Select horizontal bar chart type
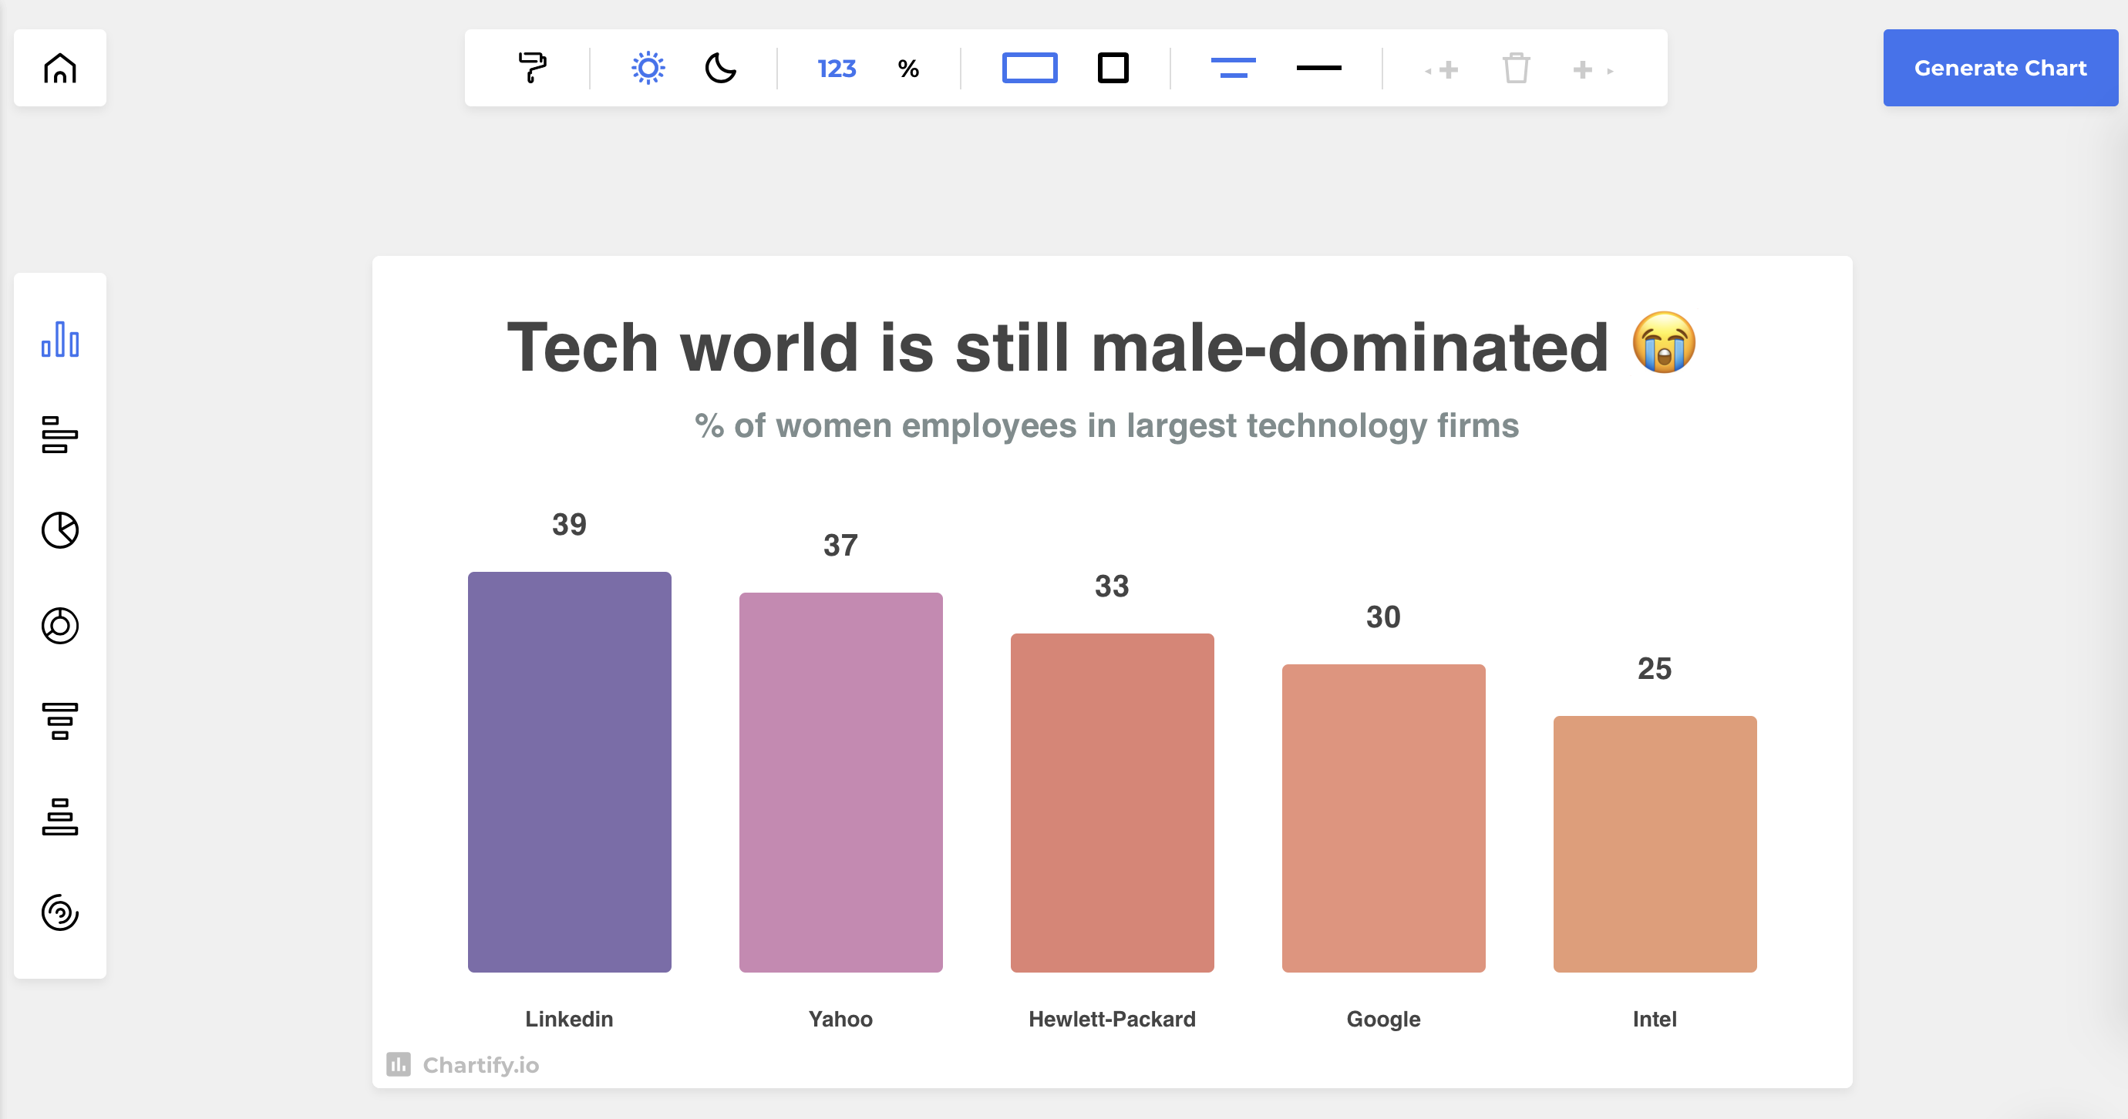Viewport: 2128px width, 1119px height. point(59,435)
